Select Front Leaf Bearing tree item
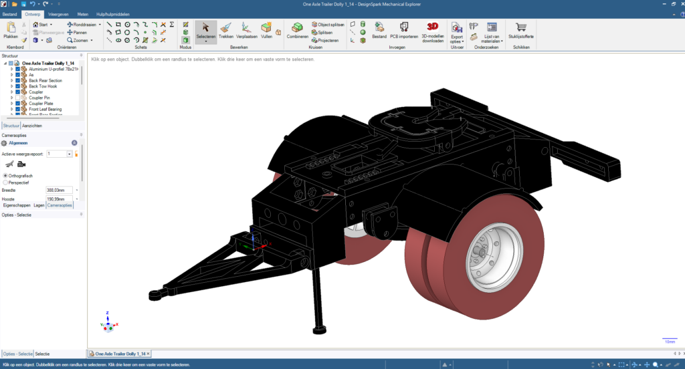The image size is (685, 369). point(45,109)
